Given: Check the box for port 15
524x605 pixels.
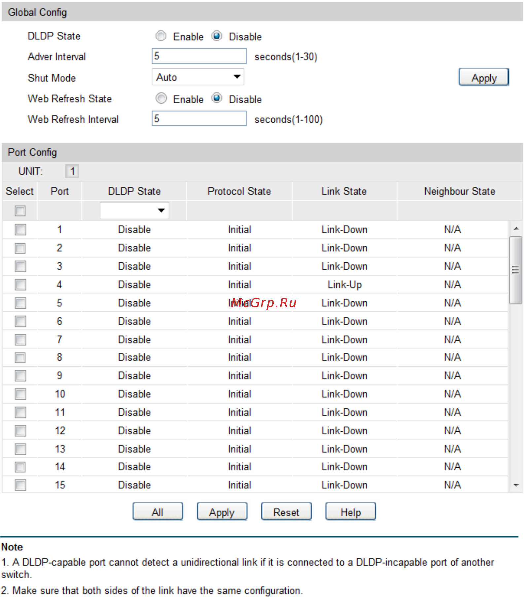Looking at the screenshot, I should [x=20, y=485].
